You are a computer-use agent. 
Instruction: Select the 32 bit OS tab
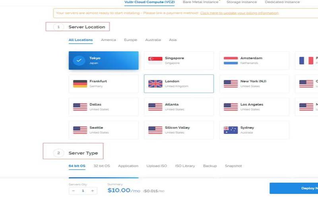point(102,166)
